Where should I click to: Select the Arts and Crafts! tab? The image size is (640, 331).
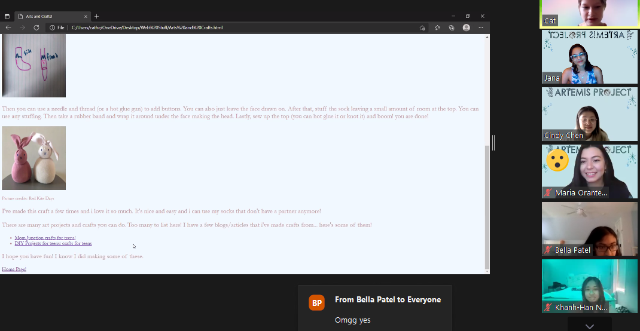(x=48, y=16)
